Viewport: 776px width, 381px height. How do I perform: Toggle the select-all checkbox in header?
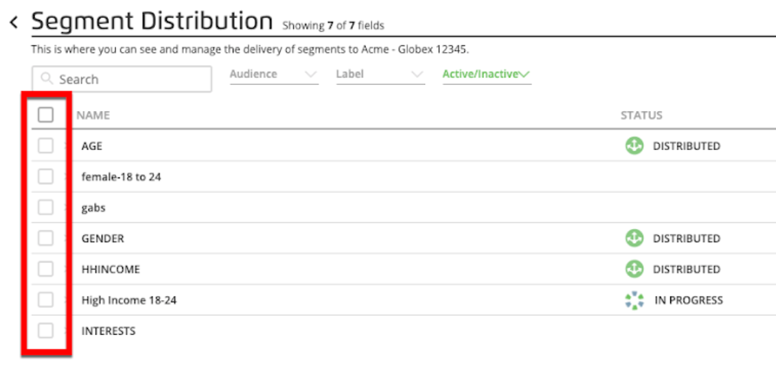coord(45,115)
